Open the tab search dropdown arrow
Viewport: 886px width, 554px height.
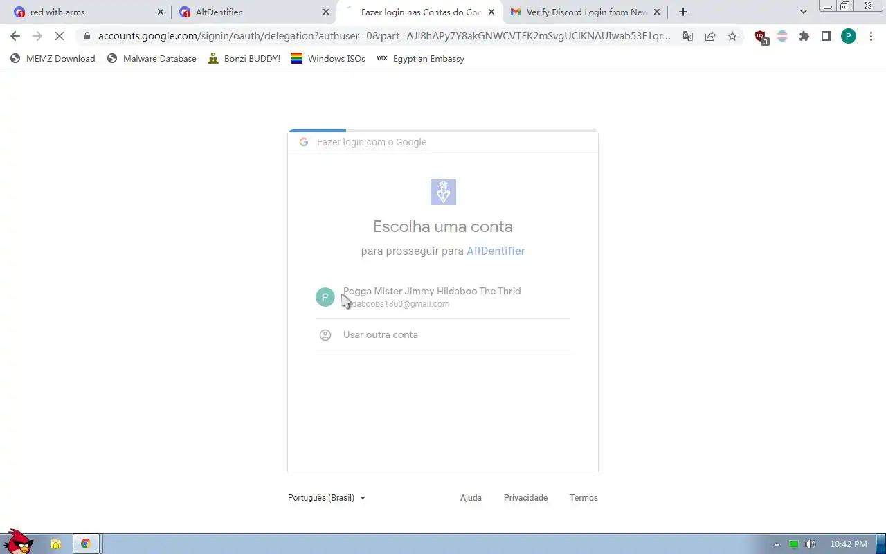803,12
